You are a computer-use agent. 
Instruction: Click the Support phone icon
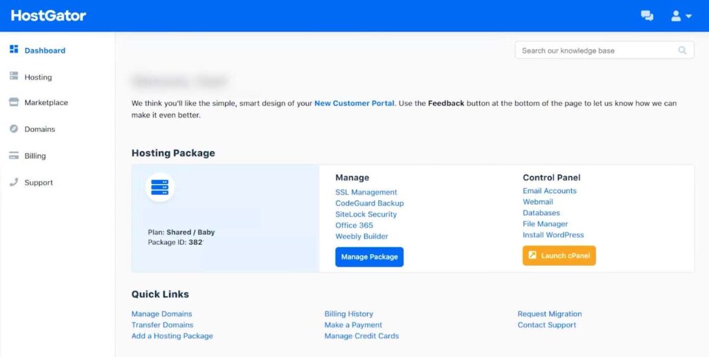(14, 182)
